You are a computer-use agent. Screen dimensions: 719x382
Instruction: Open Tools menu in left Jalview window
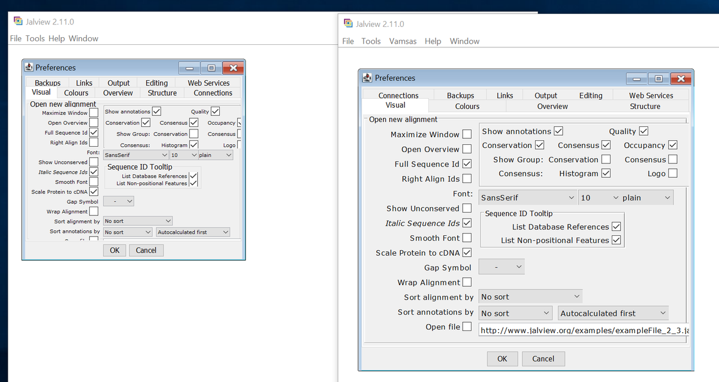pyautogui.click(x=35, y=38)
